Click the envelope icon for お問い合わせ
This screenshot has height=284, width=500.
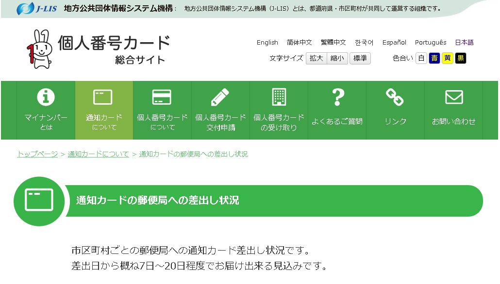tap(454, 97)
